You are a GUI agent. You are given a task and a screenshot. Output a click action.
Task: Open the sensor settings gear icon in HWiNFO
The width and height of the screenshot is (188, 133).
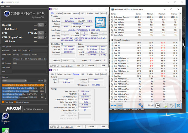click(171, 105)
